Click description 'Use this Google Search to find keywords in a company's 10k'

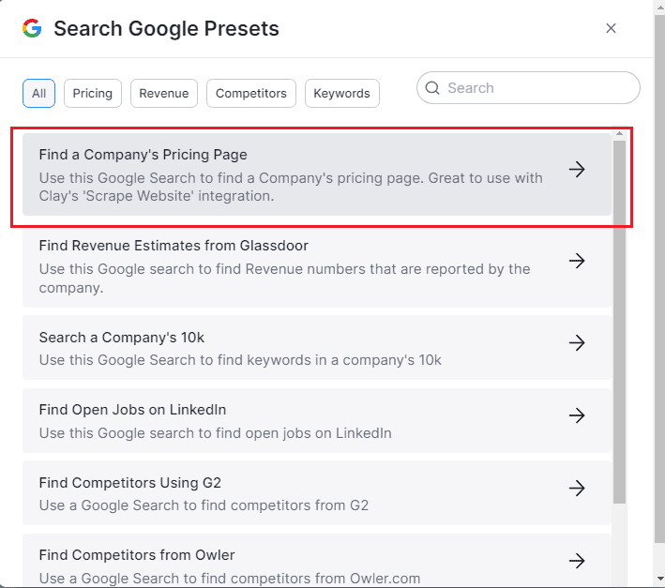tap(240, 360)
